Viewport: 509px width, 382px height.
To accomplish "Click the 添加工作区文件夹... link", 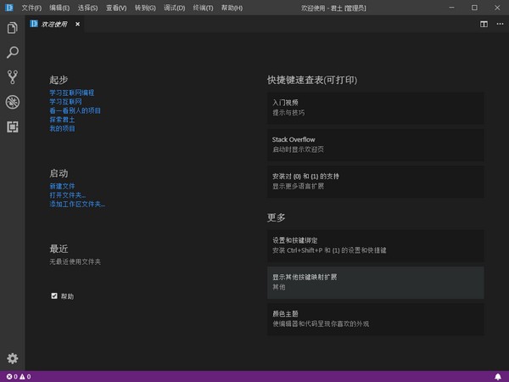I will coord(77,204).
